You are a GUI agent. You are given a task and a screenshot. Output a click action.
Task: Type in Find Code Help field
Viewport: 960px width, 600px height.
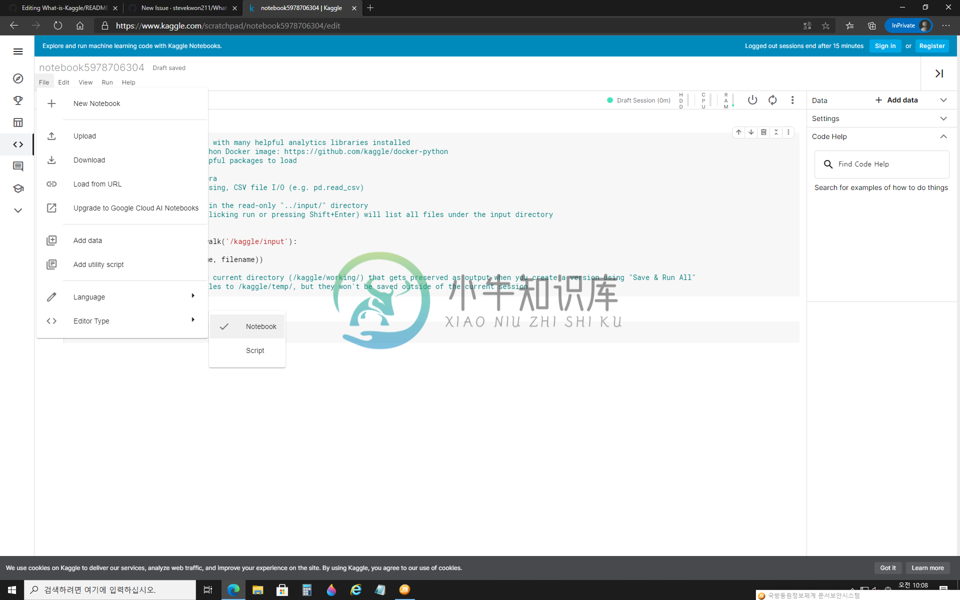[x=882, y=164]
